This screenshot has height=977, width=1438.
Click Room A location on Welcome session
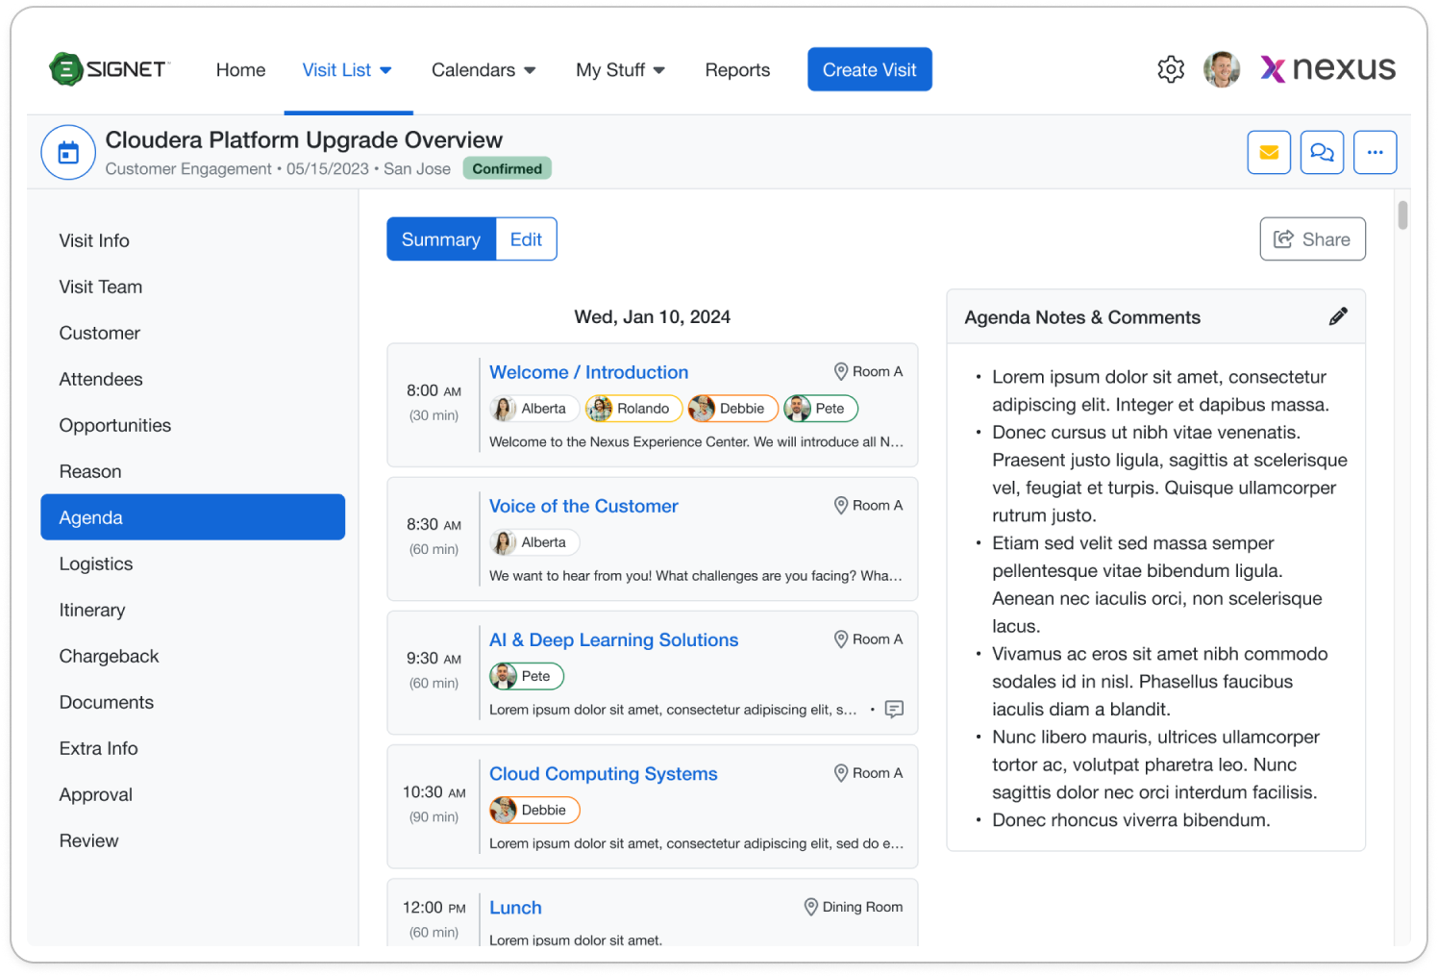[868, 371]
